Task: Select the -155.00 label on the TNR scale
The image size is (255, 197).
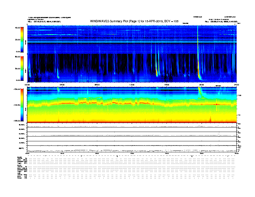Action: click(17, 121)
